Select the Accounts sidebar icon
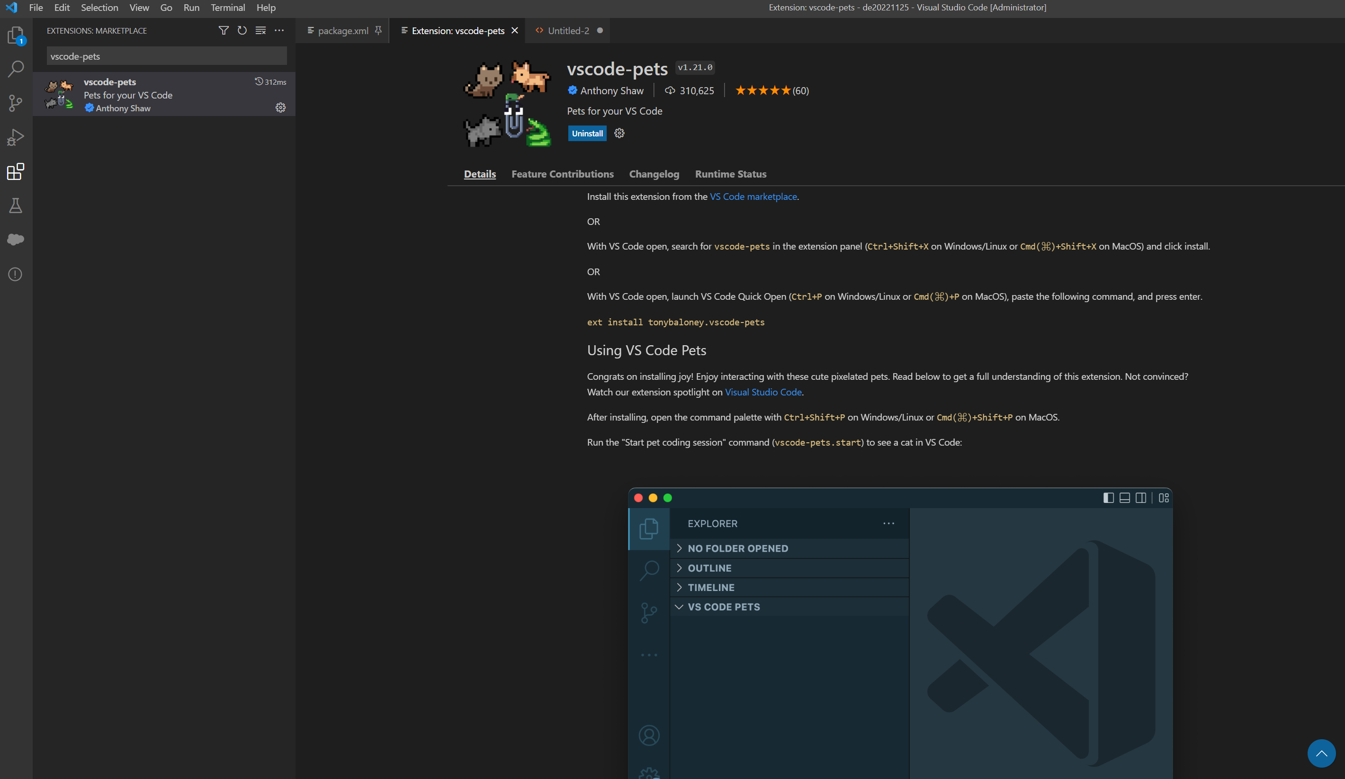This screenshot has width=1345, height=779. tap(650, 735)
